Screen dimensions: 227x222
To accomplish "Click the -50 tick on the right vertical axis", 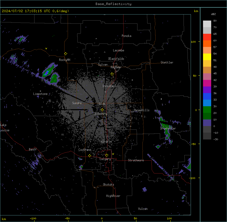I will point(193,144).
